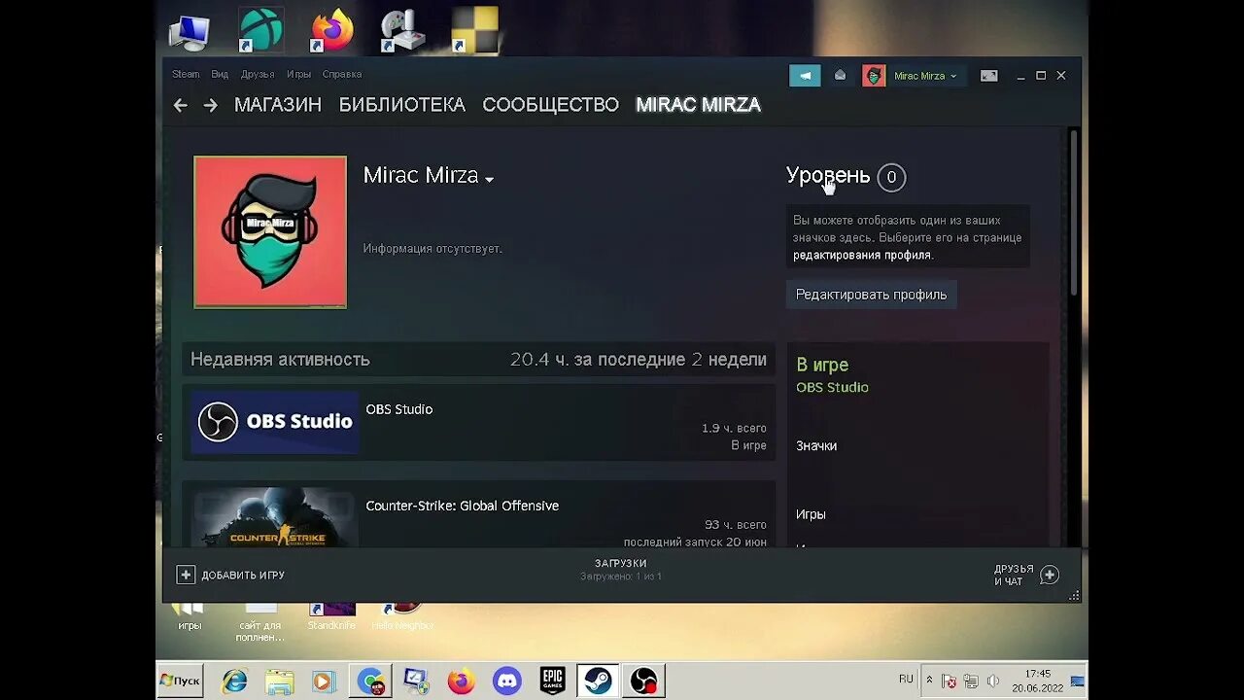Open Steam announcements megaphone icon
The height and width of the screenshot is (700, 1244).
click(805, 76)
